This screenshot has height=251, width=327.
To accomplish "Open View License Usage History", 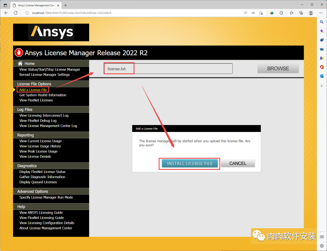I will click(40, 146).
